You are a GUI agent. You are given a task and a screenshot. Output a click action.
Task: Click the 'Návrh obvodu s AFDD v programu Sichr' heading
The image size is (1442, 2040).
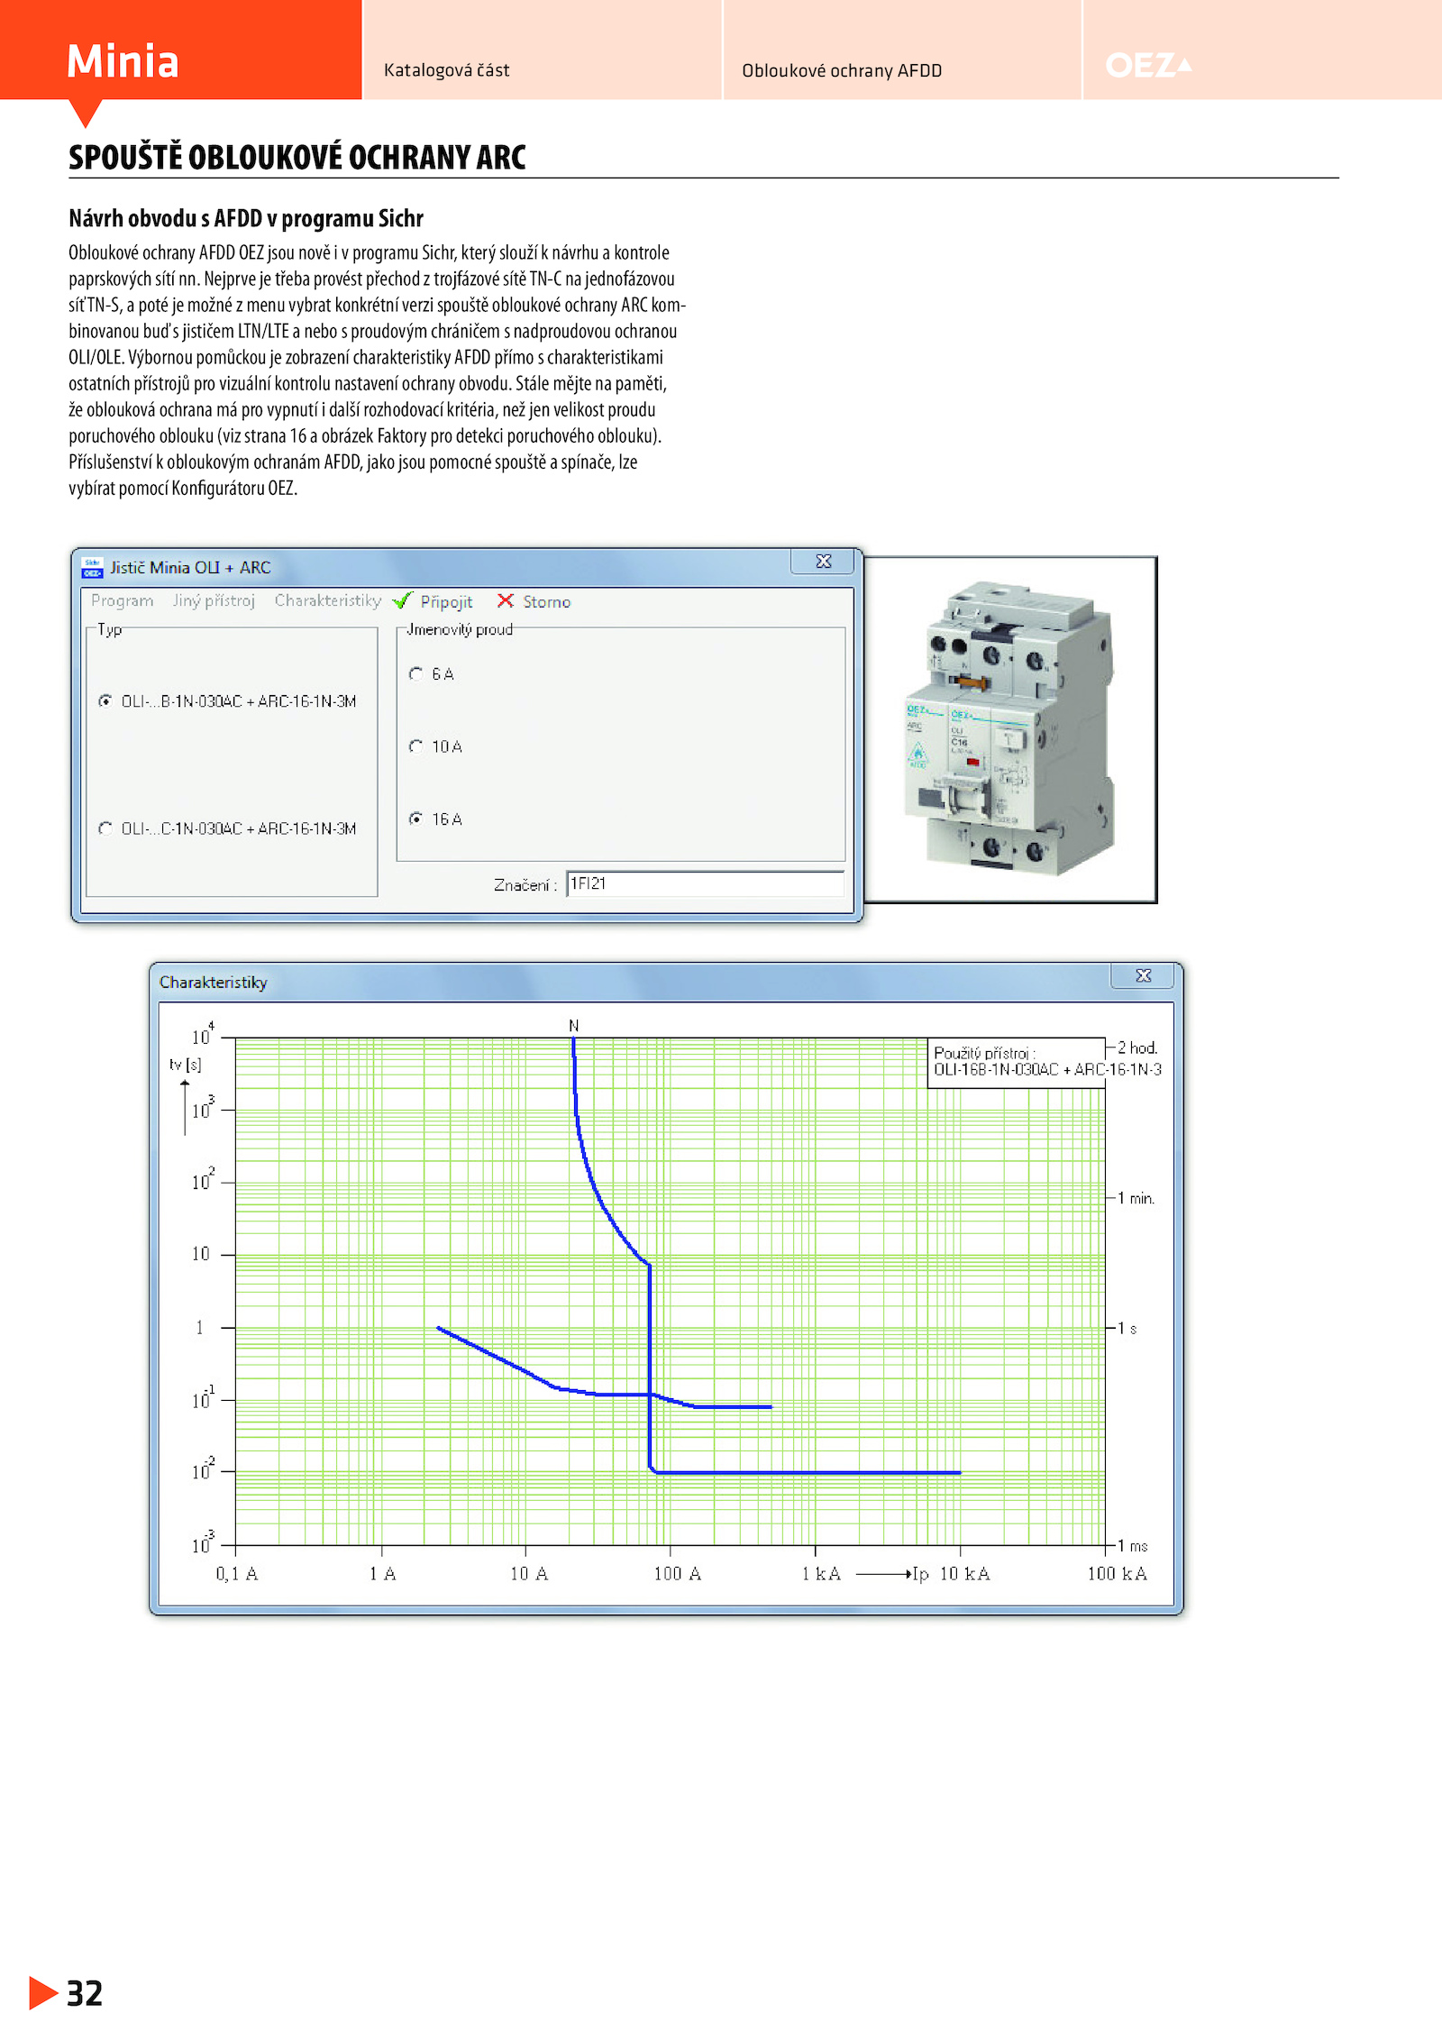pos(246,218)
